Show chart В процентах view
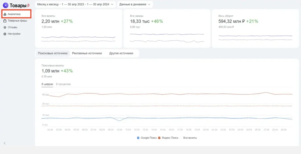301x154 pixels. [x=64, y=84]
